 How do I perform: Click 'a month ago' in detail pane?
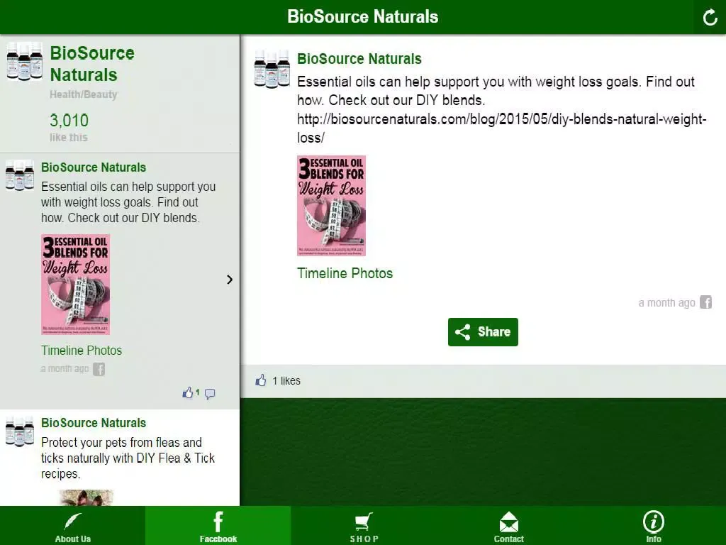666,303
